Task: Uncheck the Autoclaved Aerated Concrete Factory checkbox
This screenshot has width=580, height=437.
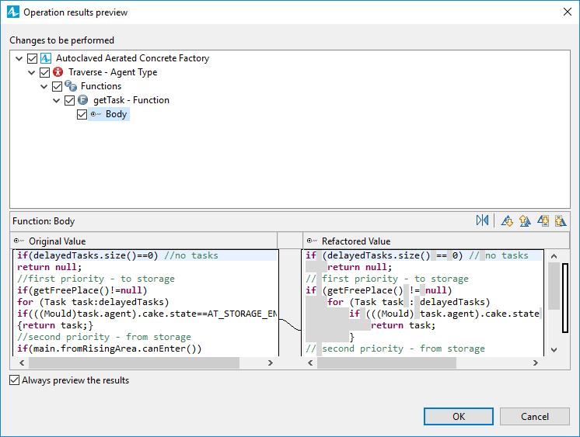Action: tap(32, 58)
